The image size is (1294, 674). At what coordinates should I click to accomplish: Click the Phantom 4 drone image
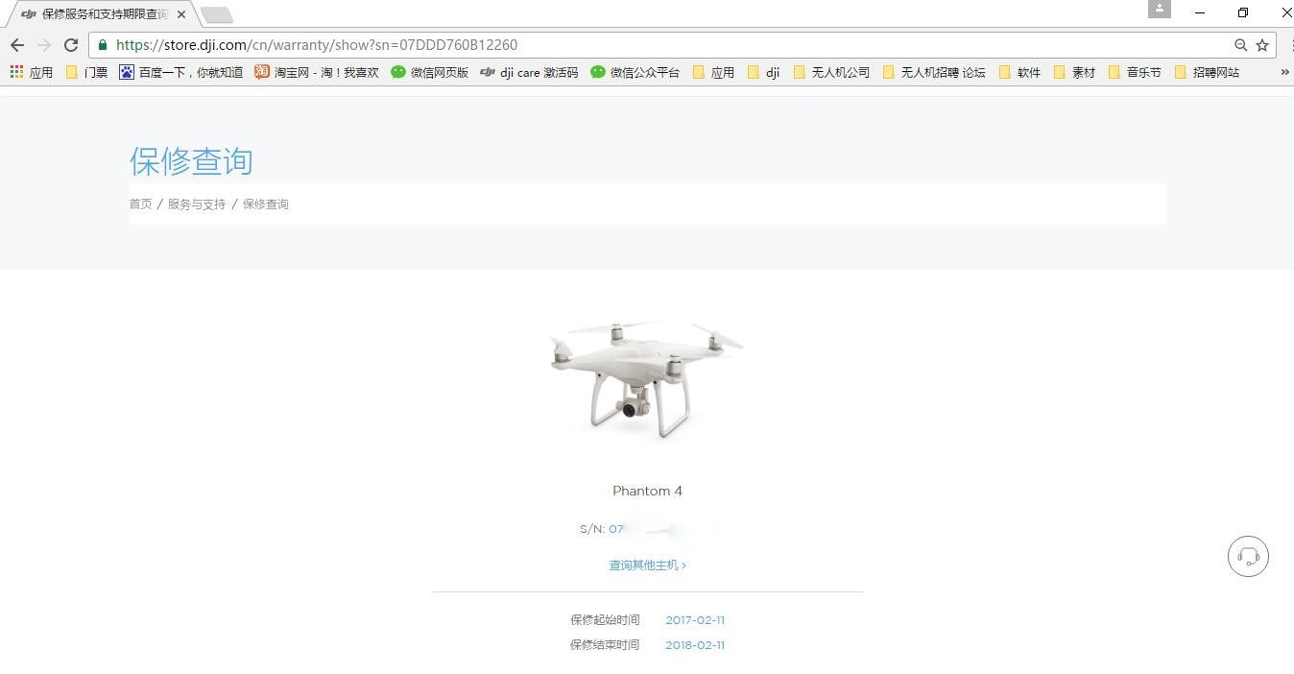(647, 381)
